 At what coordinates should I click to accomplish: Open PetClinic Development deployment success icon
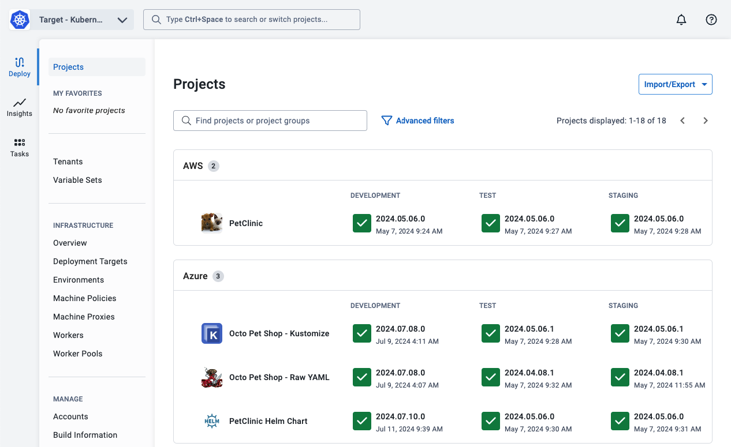click(x=362, y=223)
